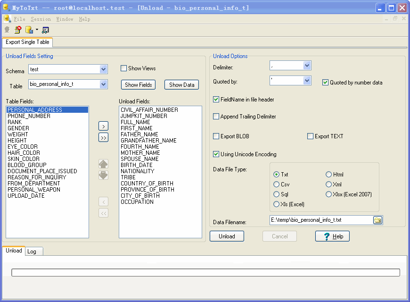410x302 pixels.
Task: Enable the Export BLOB option
Action: tap(216, 136)
